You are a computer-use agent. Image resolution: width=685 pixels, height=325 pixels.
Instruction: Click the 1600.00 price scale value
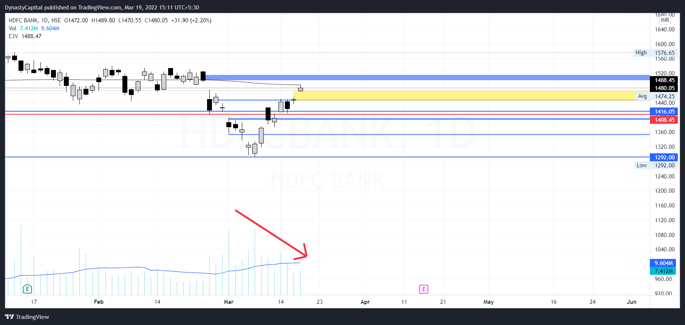point(665,44)
